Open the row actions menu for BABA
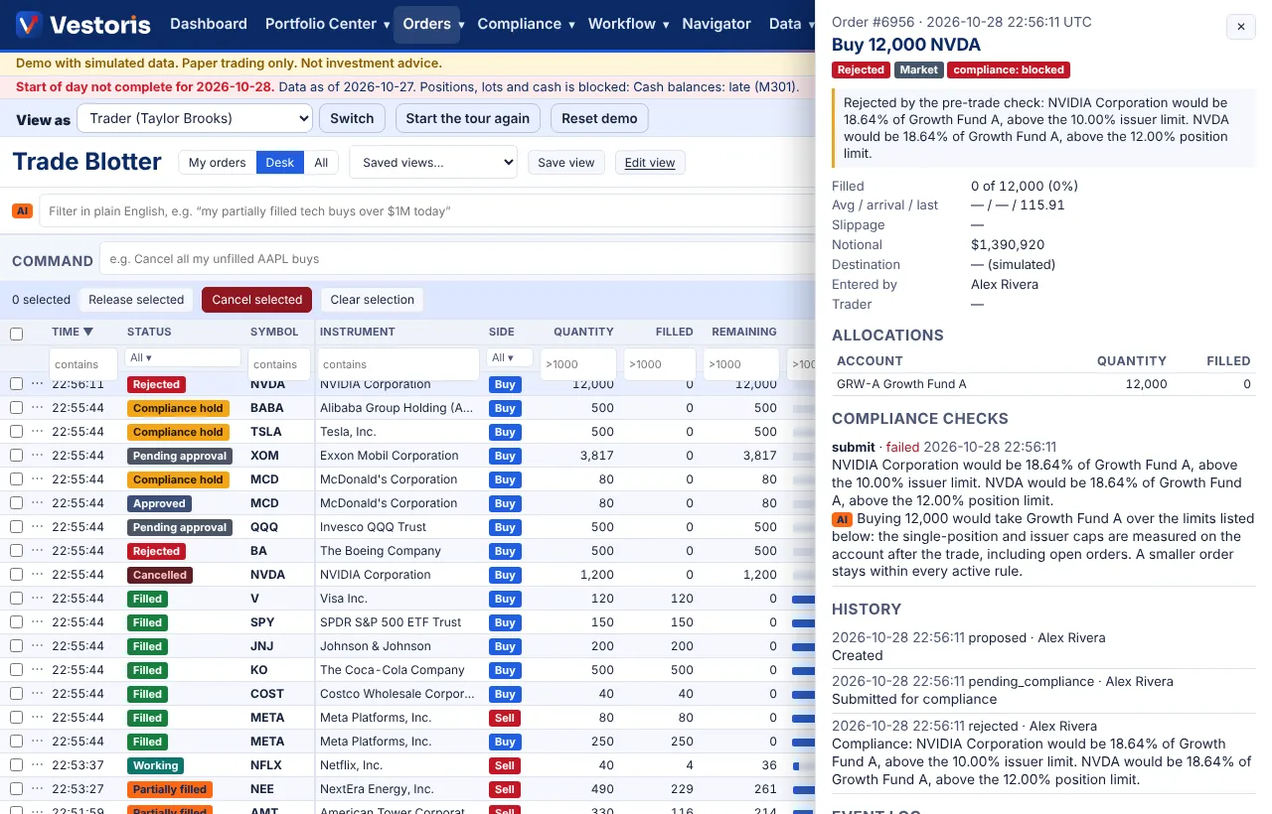This screenshot has width=1272, height=814. pyautogui.click(x=38, y=408)
